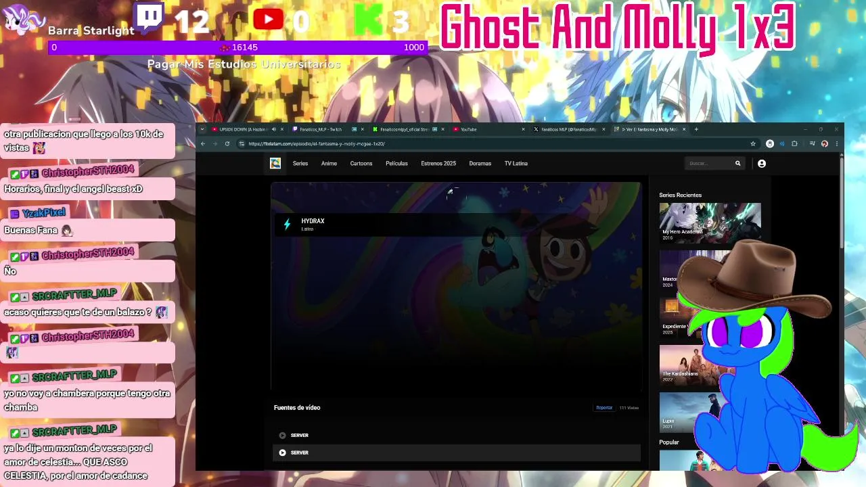Open a new browser tab with plus
The height and width of the screenshot is (487, 866).
click(696, 129)
